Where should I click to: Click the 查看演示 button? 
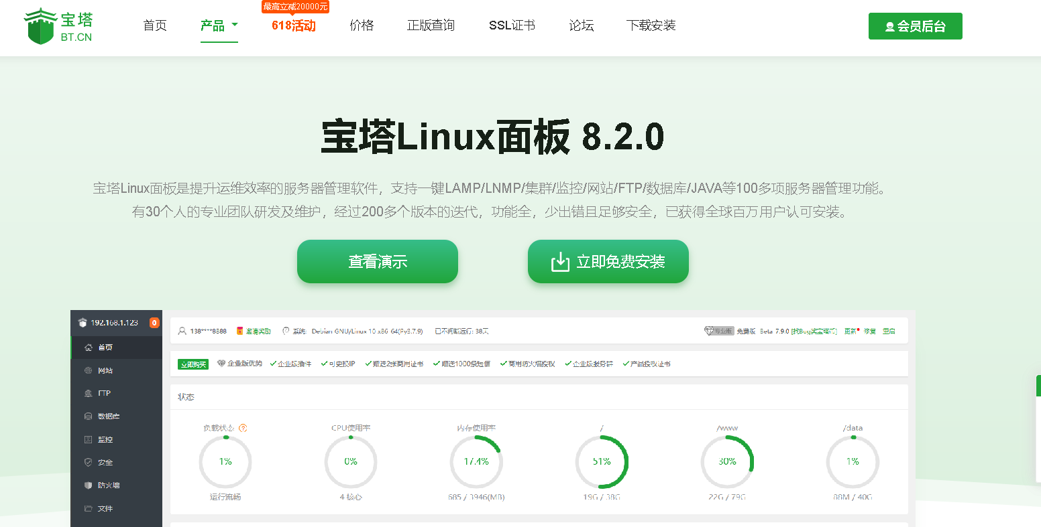pos(378,262)
